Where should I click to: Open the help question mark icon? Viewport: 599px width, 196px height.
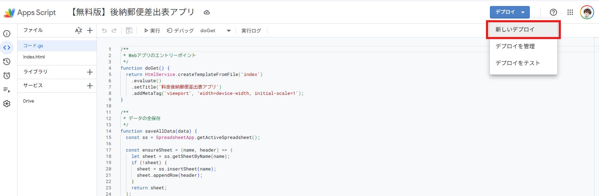(x=553, y=12)
